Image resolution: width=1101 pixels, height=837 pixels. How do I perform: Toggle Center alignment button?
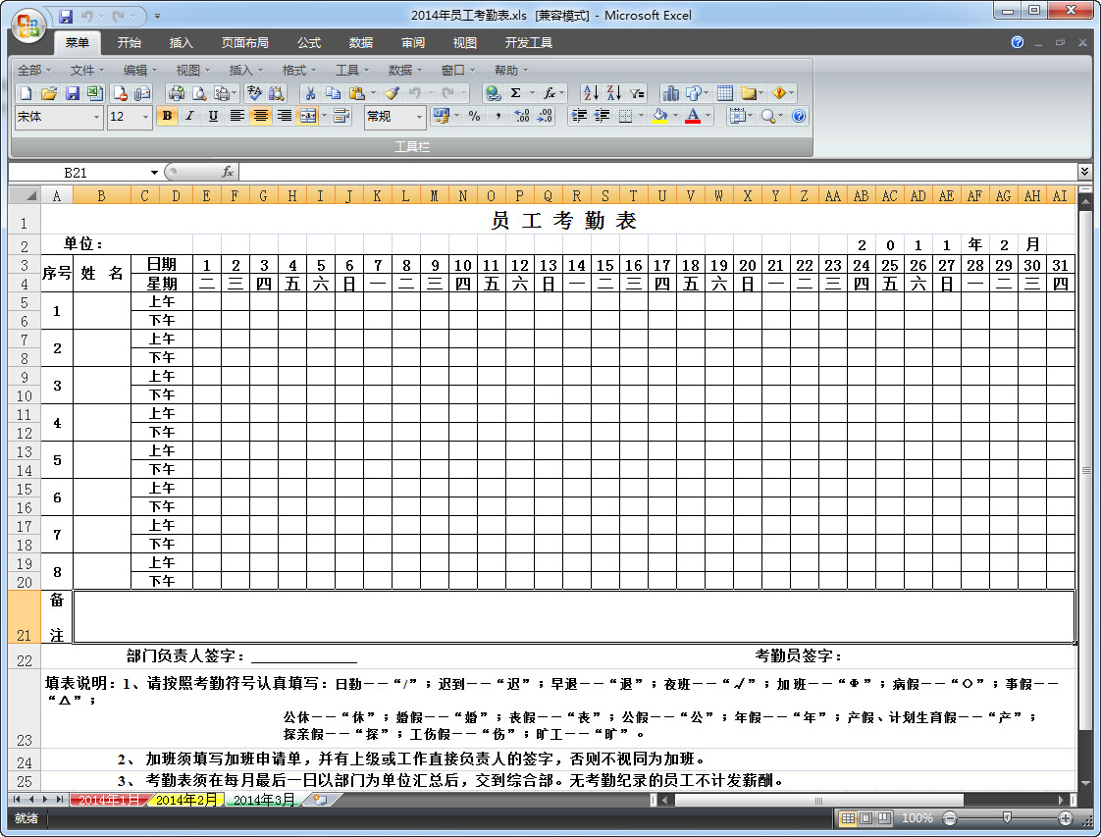tap(260, 116)
